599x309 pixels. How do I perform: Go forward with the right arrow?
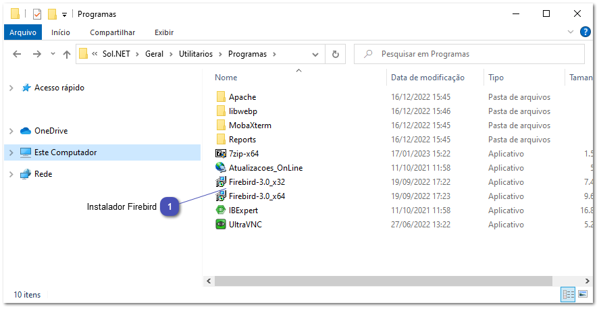(x=36, y=54)
